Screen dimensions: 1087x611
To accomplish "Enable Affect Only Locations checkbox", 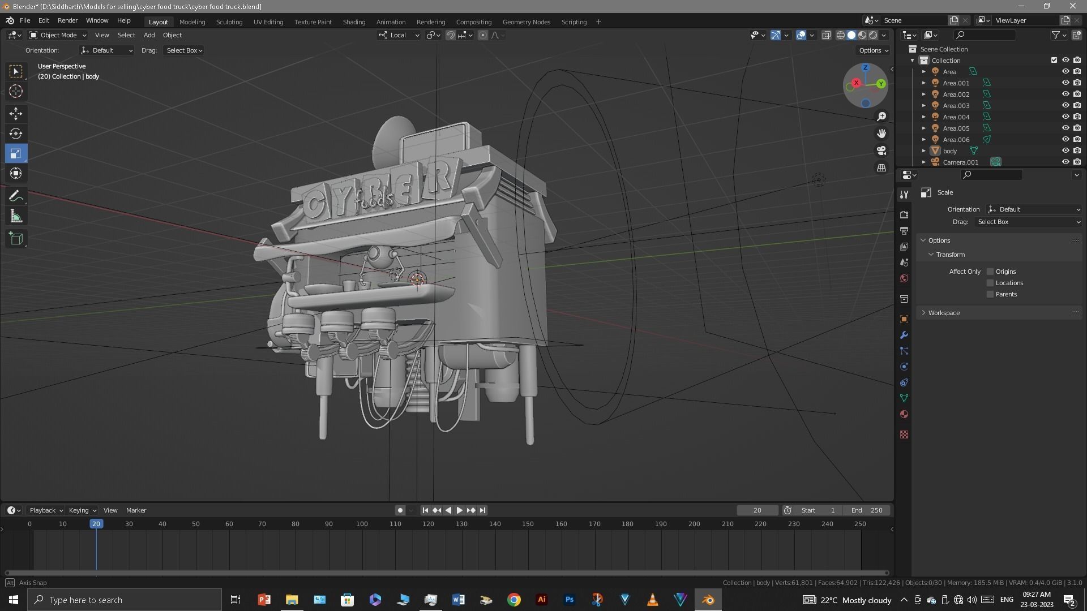I will coord(990,283).
